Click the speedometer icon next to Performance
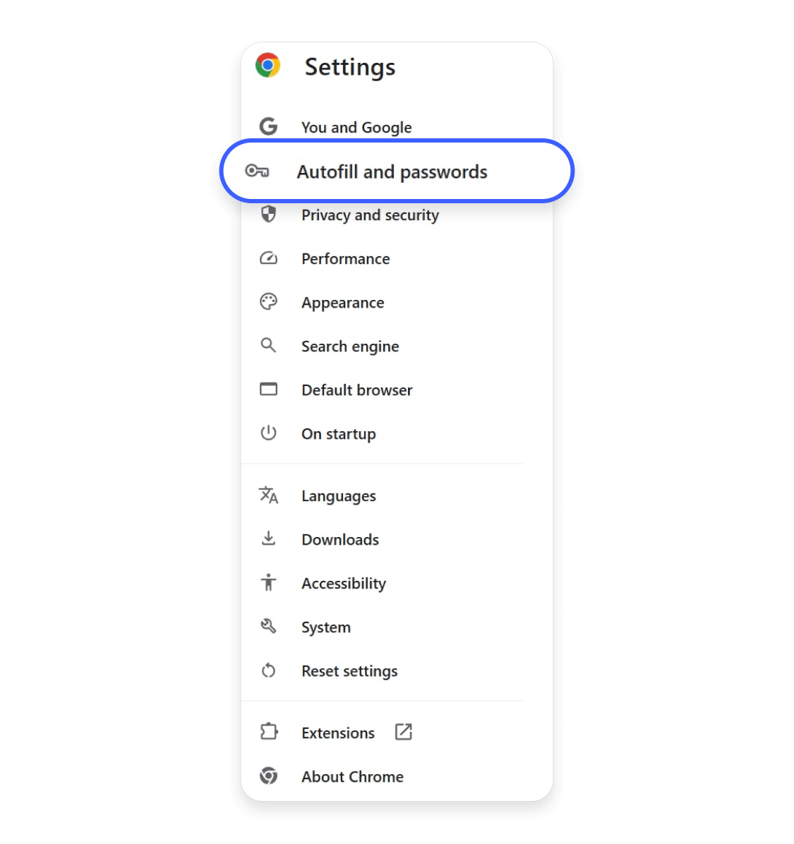 coord(269,258)
